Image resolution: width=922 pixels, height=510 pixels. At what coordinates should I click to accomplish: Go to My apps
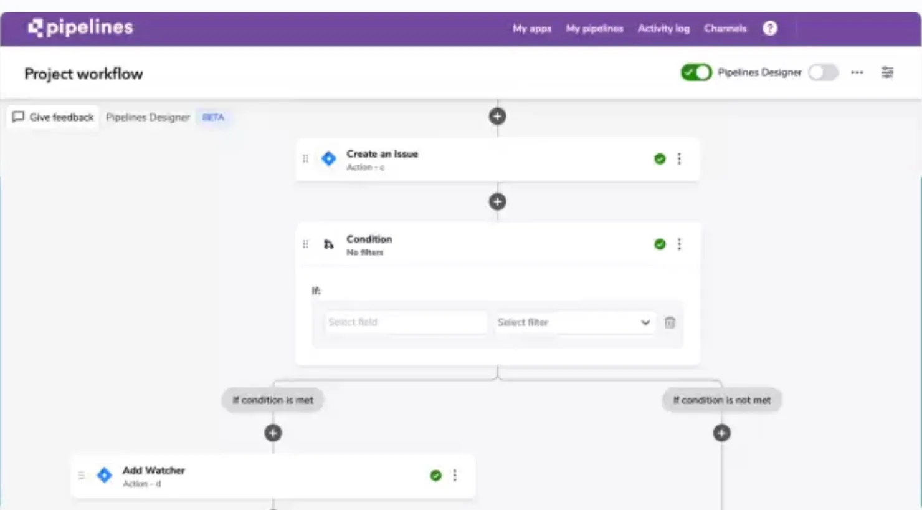pyautogui.click(x=532, y=29)
